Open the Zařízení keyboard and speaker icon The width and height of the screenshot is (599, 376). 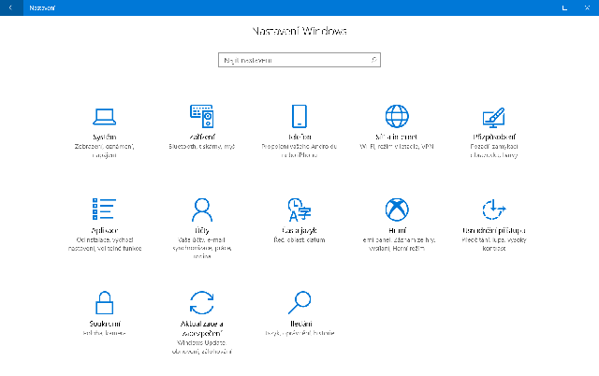pyautogui.click(x=202, y=116)
